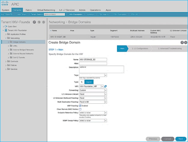
Task: Open the Operations tab
Action: tap(95, 10)
